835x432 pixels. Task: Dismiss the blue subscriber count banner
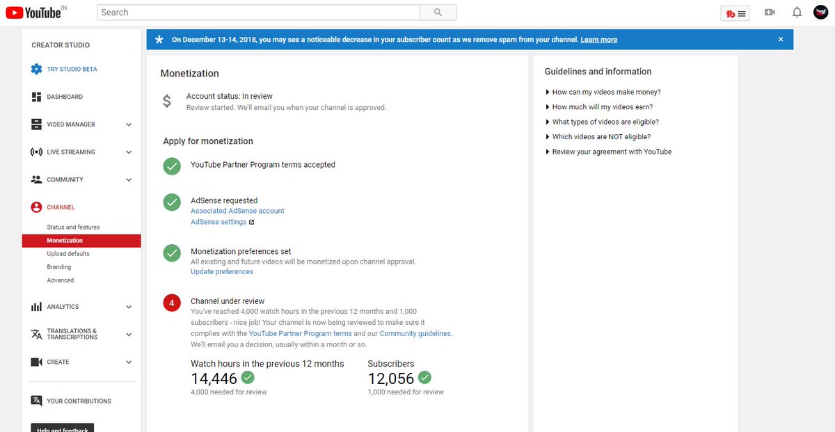(781, 40)
